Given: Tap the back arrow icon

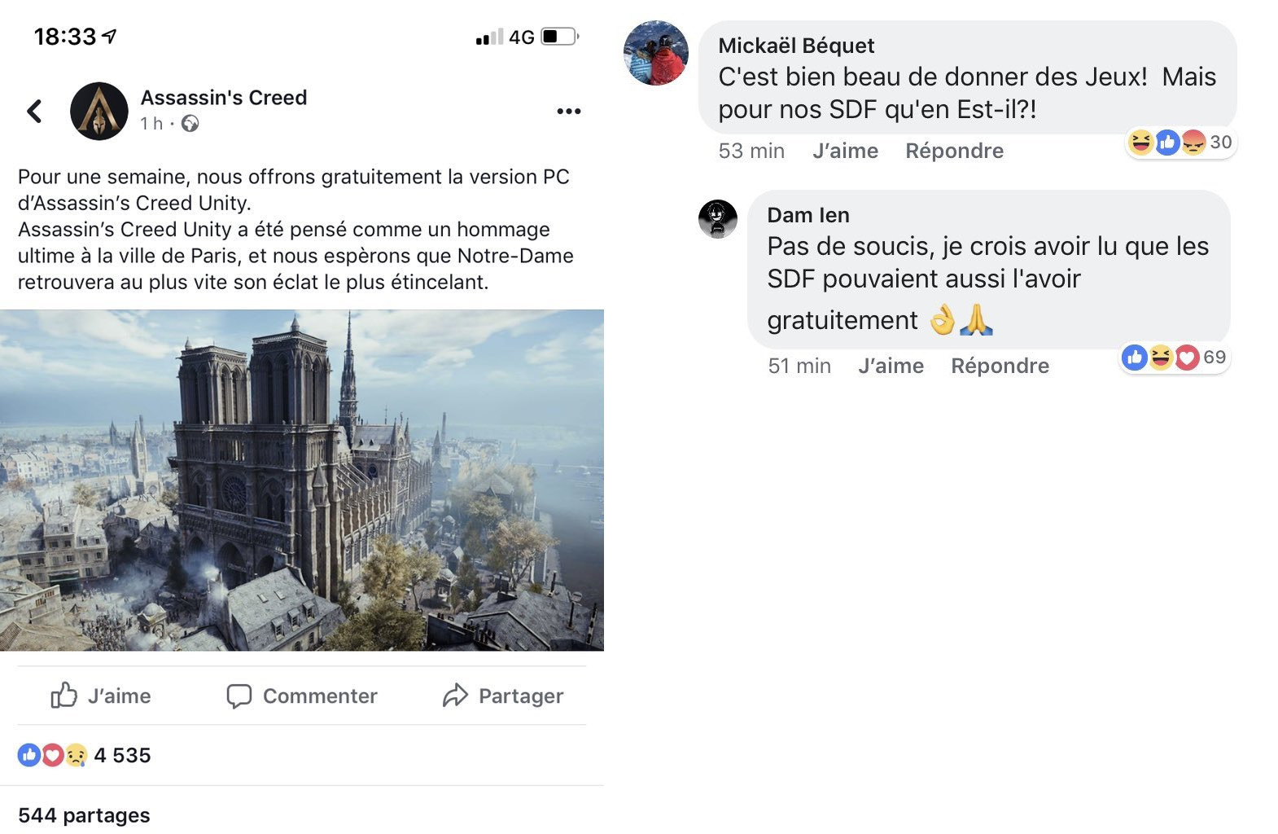Looking at the screenshot, I should pos(34,112).
